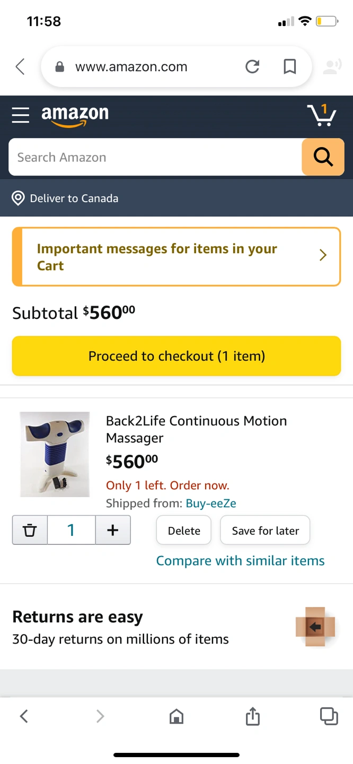The height and width of the screenshot is (764, 353).
Task: Focus the Search Amazon field
Action: click(155, 158)
